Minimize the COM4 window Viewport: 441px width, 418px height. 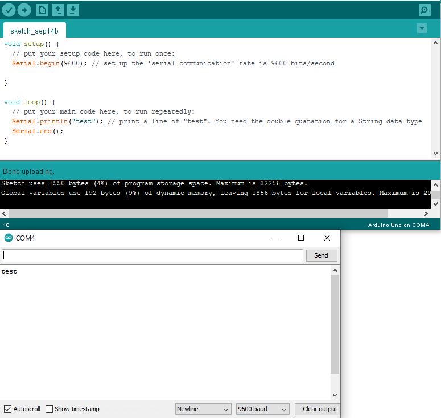[x=275, y=238]
